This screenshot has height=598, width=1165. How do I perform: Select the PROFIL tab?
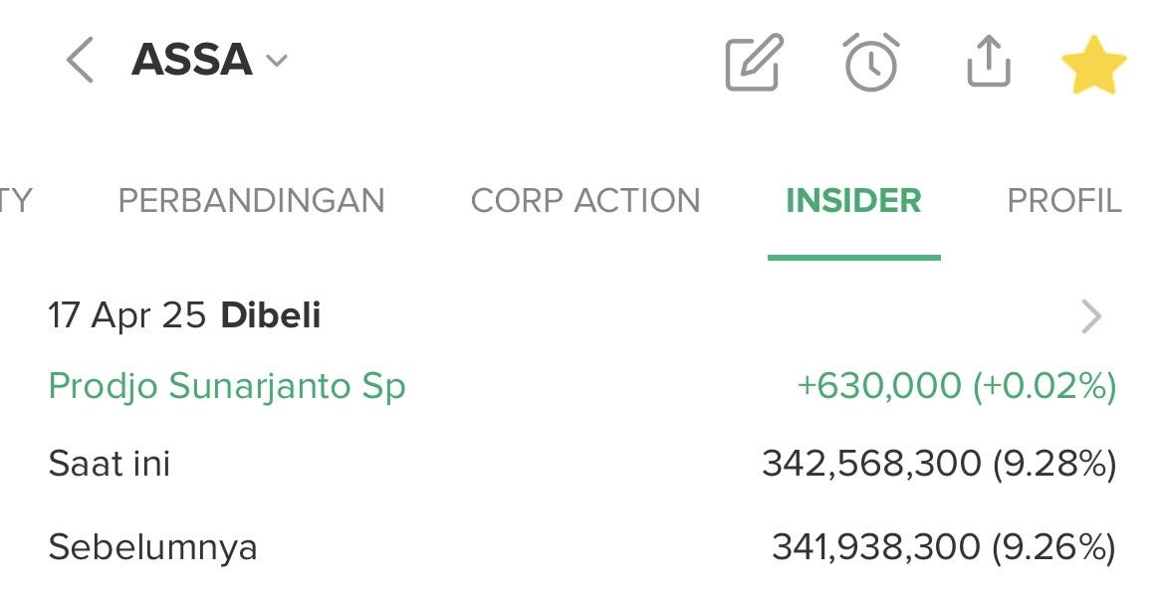coord(1066,201)
